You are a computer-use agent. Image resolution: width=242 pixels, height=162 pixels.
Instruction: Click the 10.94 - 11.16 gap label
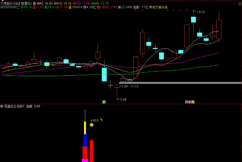(129, 86)
